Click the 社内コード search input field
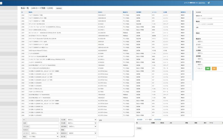 (x=209, y=18)
